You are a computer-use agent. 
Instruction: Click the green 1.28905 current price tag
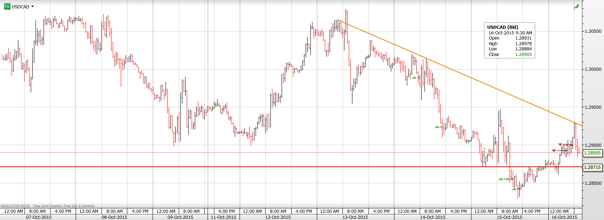coord(592,153)
